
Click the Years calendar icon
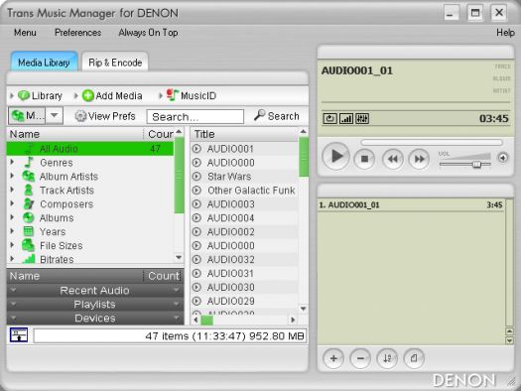[x=28, y=231]
